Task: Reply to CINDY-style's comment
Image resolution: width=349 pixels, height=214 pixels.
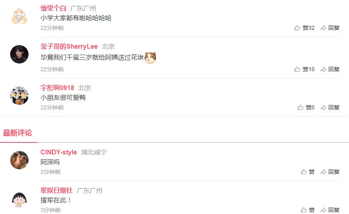Action: click(x=330, y=172)
